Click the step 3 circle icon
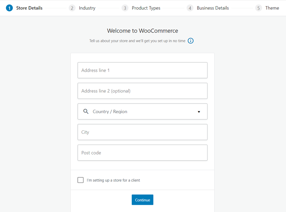Viewport: 286px width, 212px height. tap(125, 8)
